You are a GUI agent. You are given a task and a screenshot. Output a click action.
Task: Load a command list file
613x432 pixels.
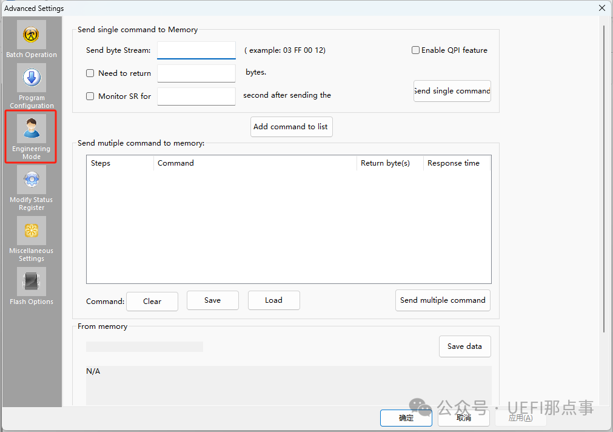(x=273, y=300)
